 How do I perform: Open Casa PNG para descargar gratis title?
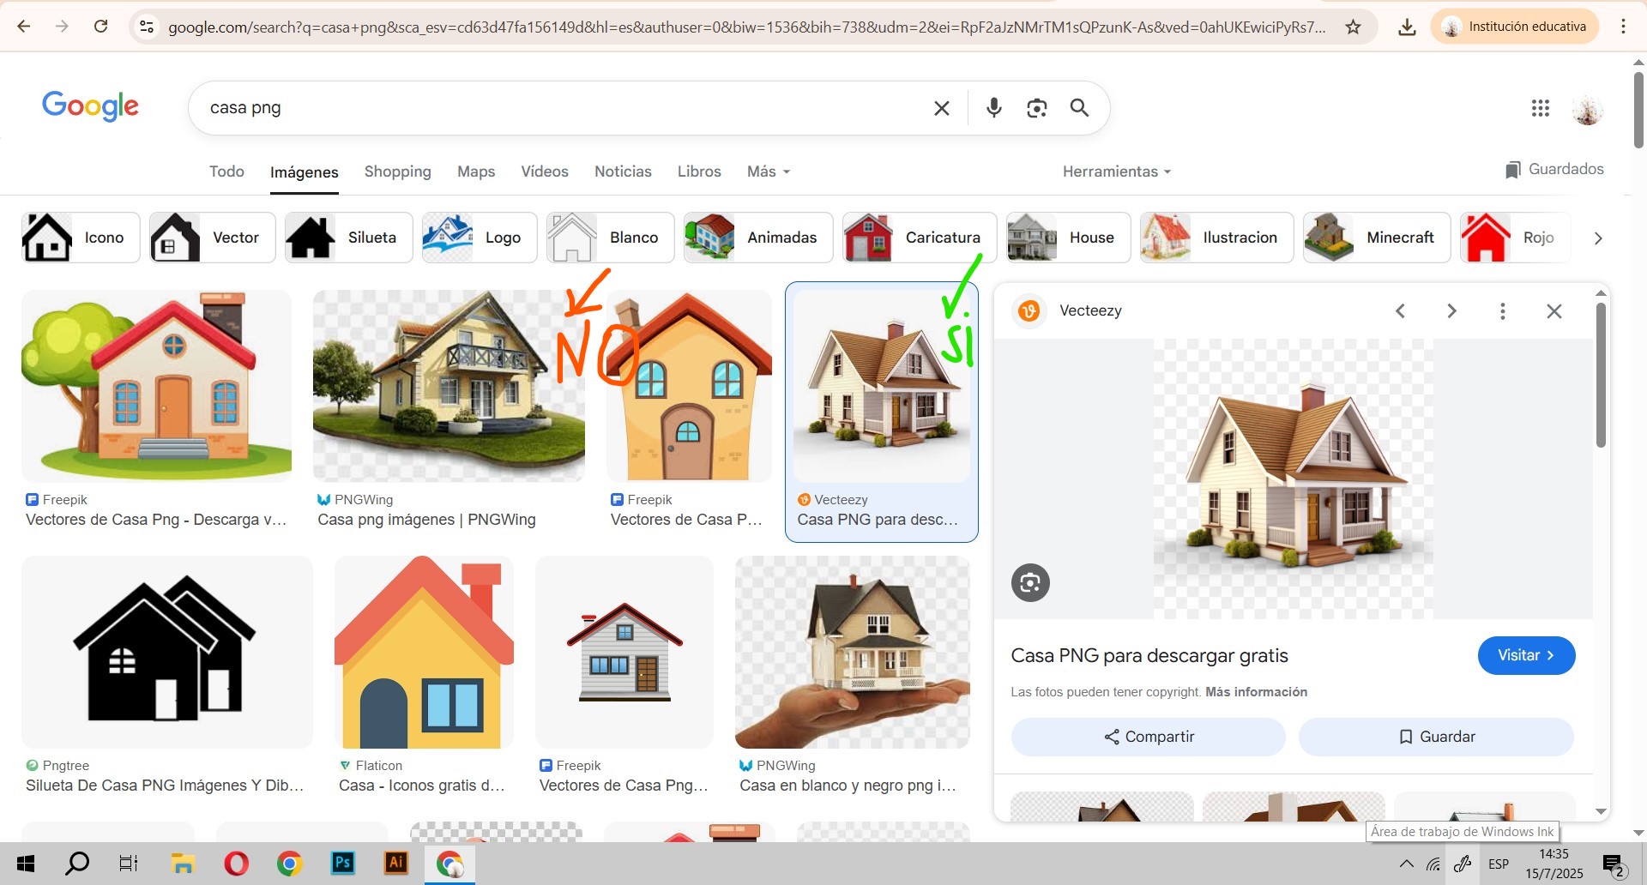tap(1149, 656)
